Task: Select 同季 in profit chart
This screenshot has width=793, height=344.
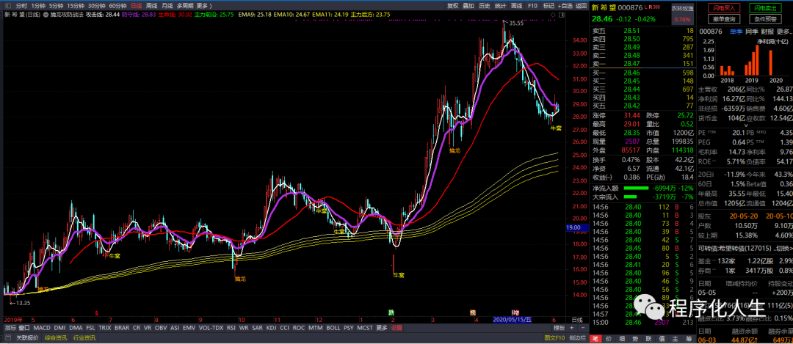Action: click(752, 32)
